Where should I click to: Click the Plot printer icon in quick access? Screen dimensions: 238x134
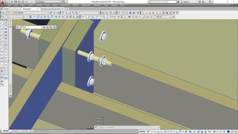(23, 2)
